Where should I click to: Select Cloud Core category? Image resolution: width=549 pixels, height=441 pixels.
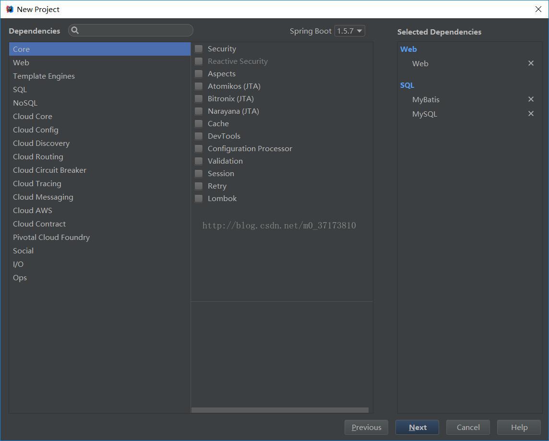[100, 116]
